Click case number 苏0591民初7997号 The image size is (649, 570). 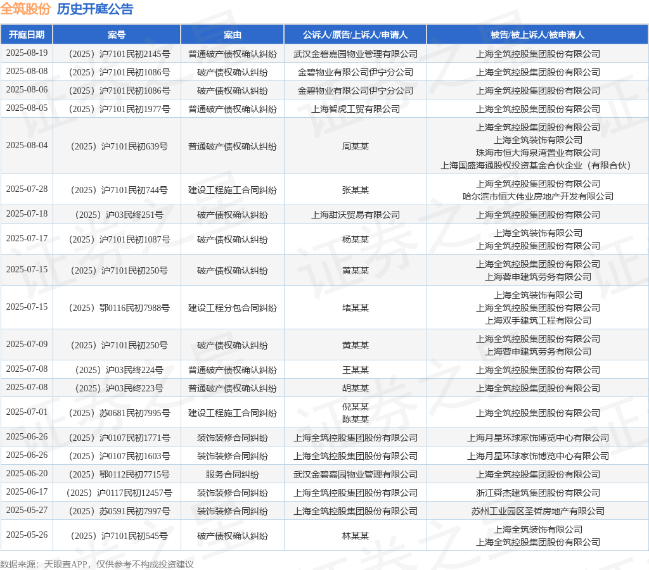click(120, 511)
